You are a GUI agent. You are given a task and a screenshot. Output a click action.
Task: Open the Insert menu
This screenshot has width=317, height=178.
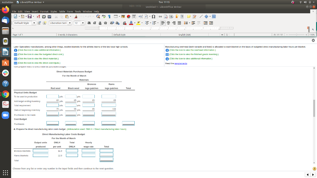35,11
